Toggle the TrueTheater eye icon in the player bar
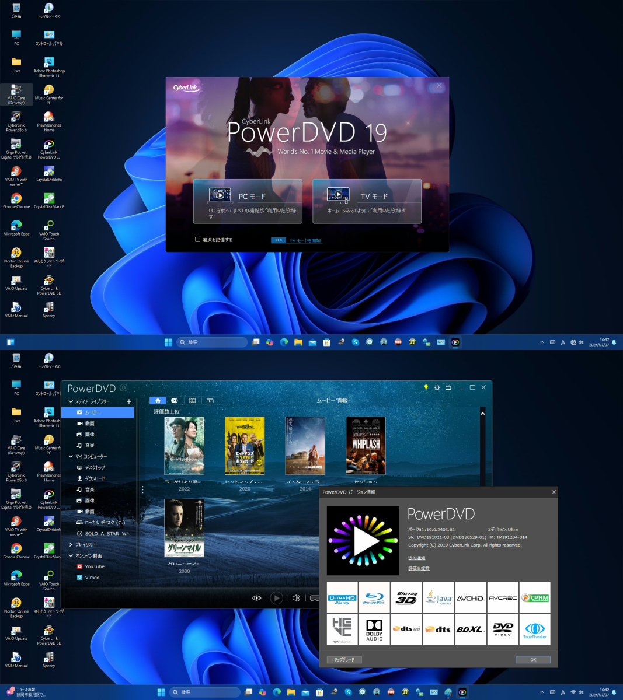623x700 pixels. (x=256, y=598)
